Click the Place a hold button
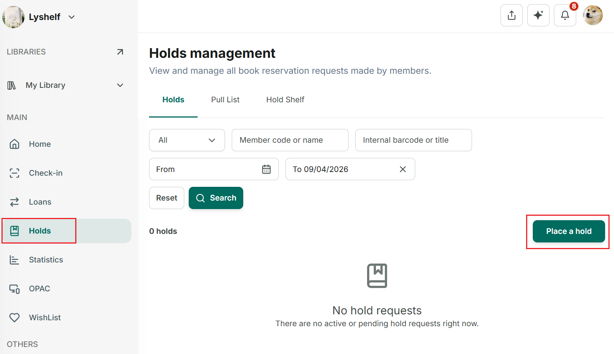Image resolution: width=614 pixels, height=354 pixels. pyautogui.click(x=569, y=231)
